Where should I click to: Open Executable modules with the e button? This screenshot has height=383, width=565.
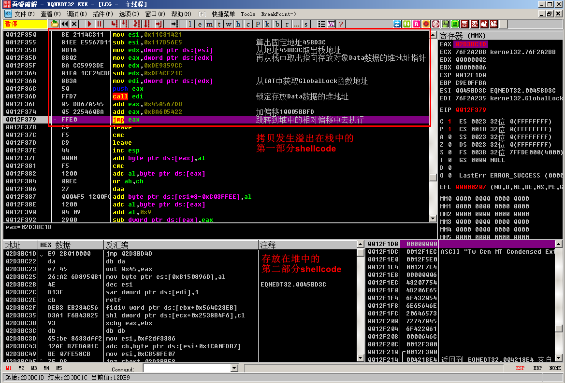click(200, 24)
